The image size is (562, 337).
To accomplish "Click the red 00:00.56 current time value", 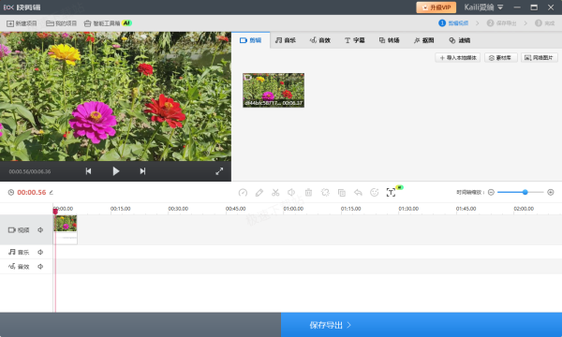I will pyautogui.click(x=32, y=193).
